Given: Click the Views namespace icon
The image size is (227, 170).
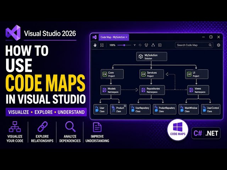Looking at the screenshot, I should pyautogui.click(x=191, y=90).
